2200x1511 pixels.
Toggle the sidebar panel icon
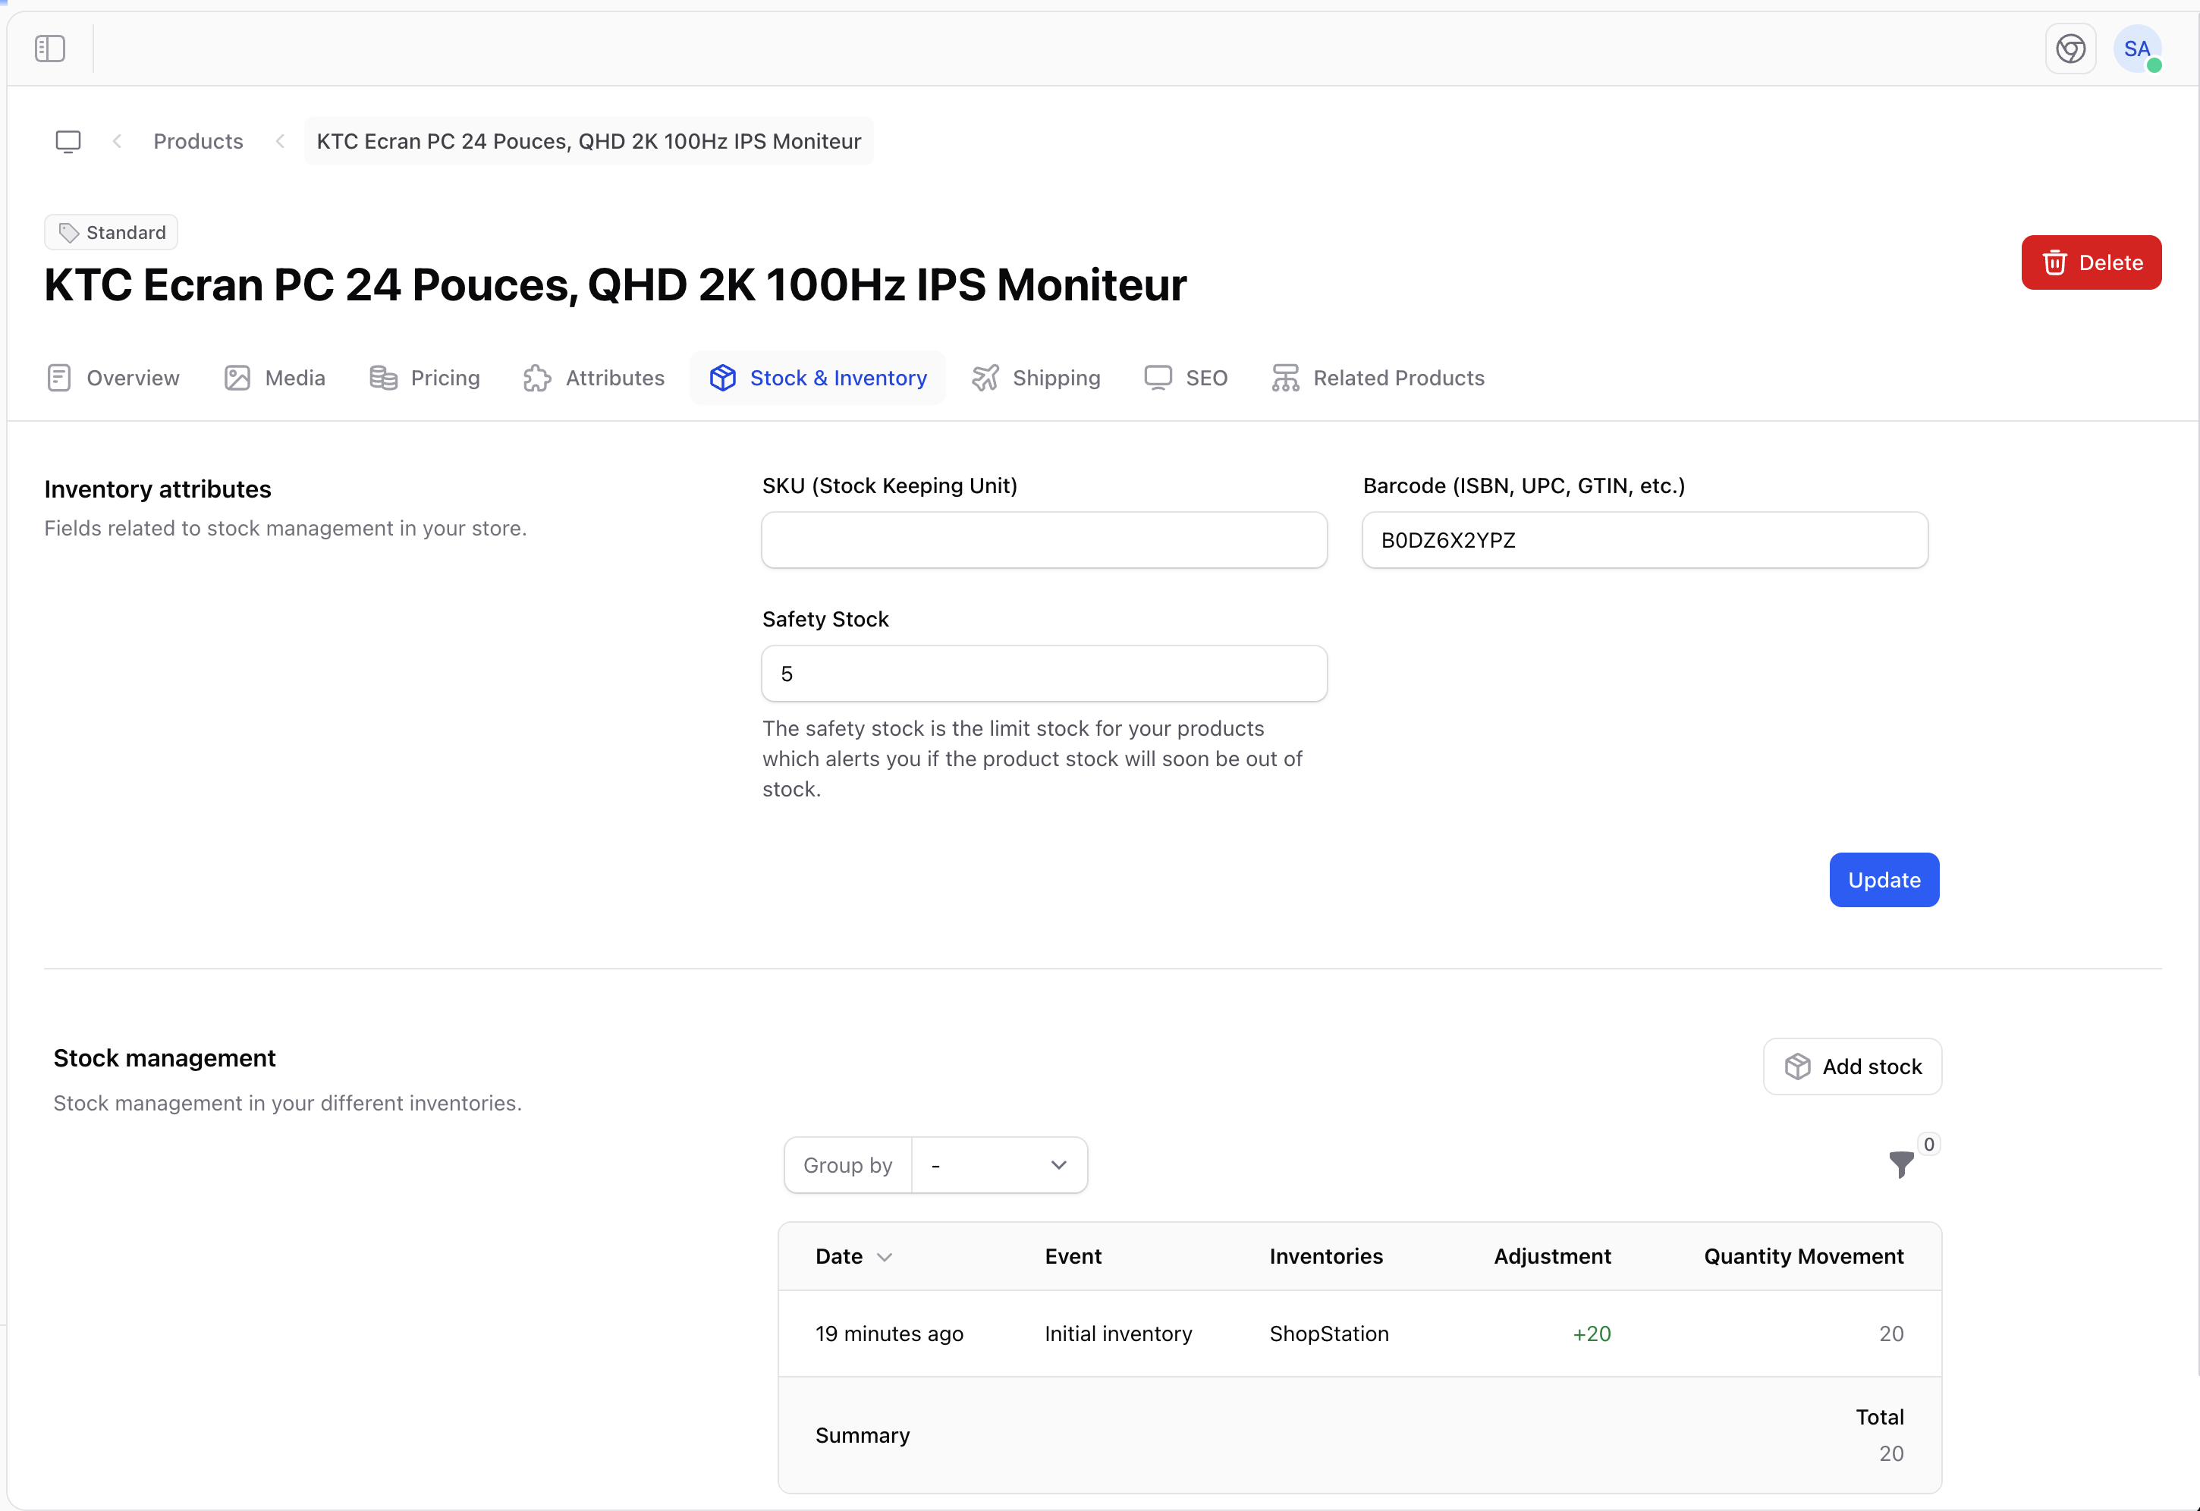point(49,49)
